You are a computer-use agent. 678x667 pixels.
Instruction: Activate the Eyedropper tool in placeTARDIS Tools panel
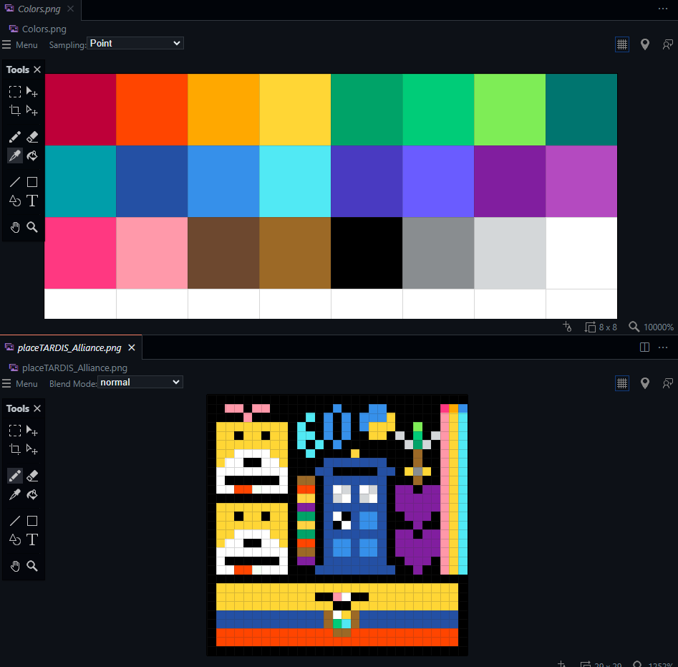pos(15,494)
